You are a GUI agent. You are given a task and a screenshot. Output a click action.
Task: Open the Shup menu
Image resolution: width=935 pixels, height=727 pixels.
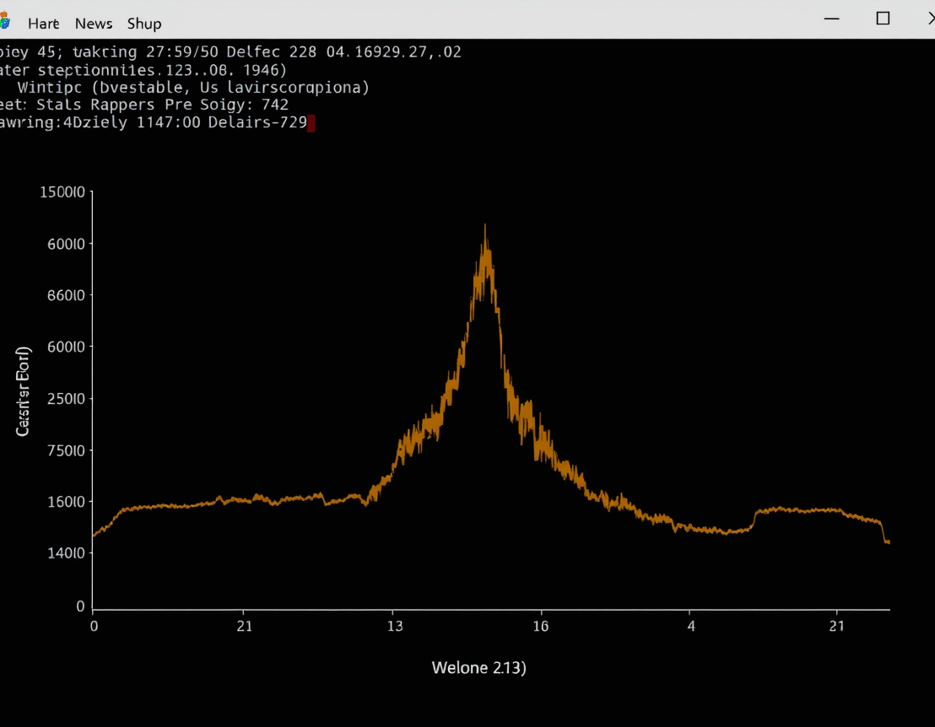[x=144, y=24]
